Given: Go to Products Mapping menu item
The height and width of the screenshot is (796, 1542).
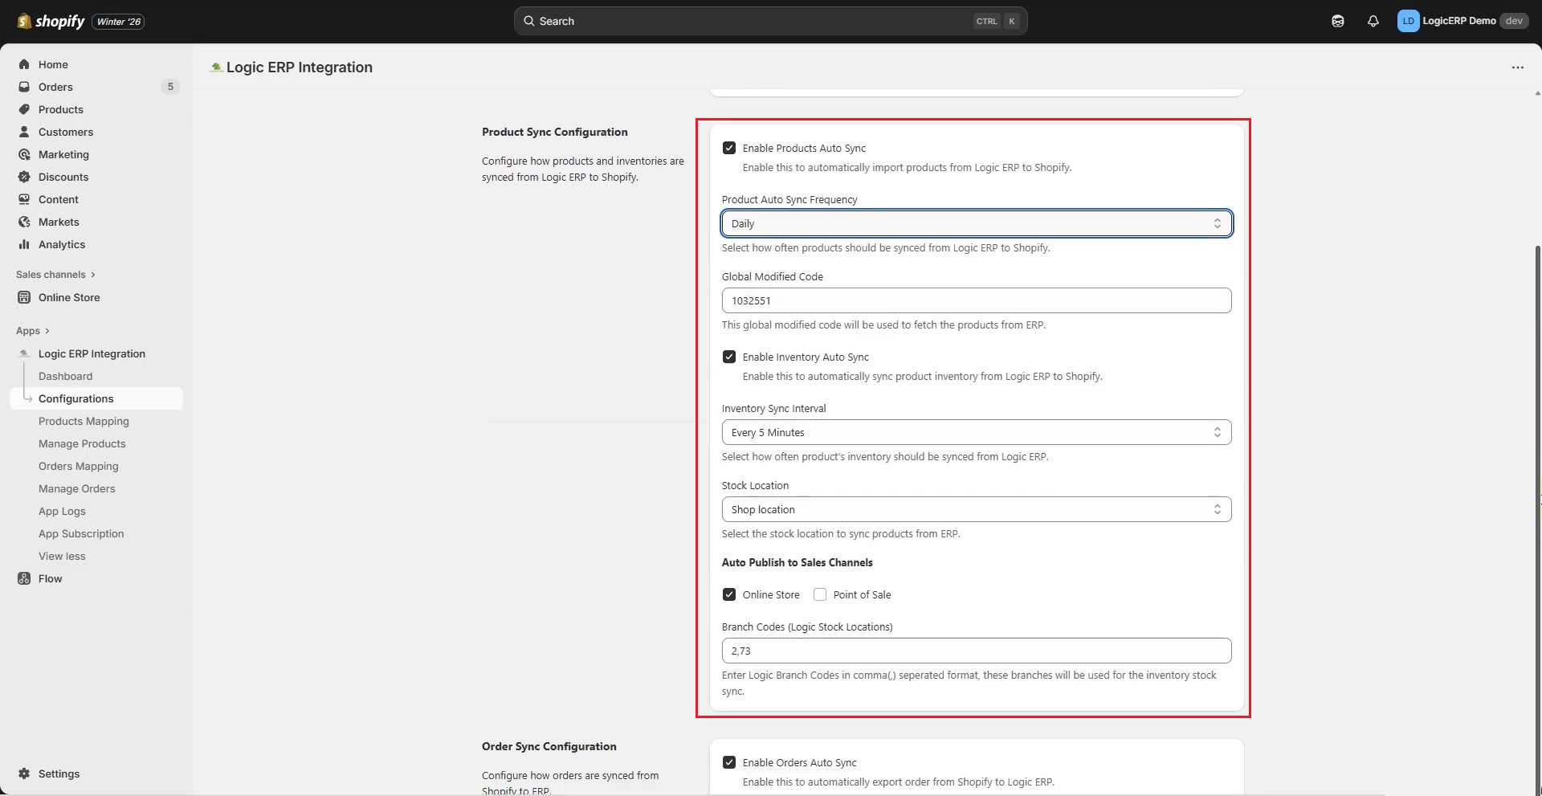Looking at the screenshot, I should pyautogui.click(x=84, y=421).
